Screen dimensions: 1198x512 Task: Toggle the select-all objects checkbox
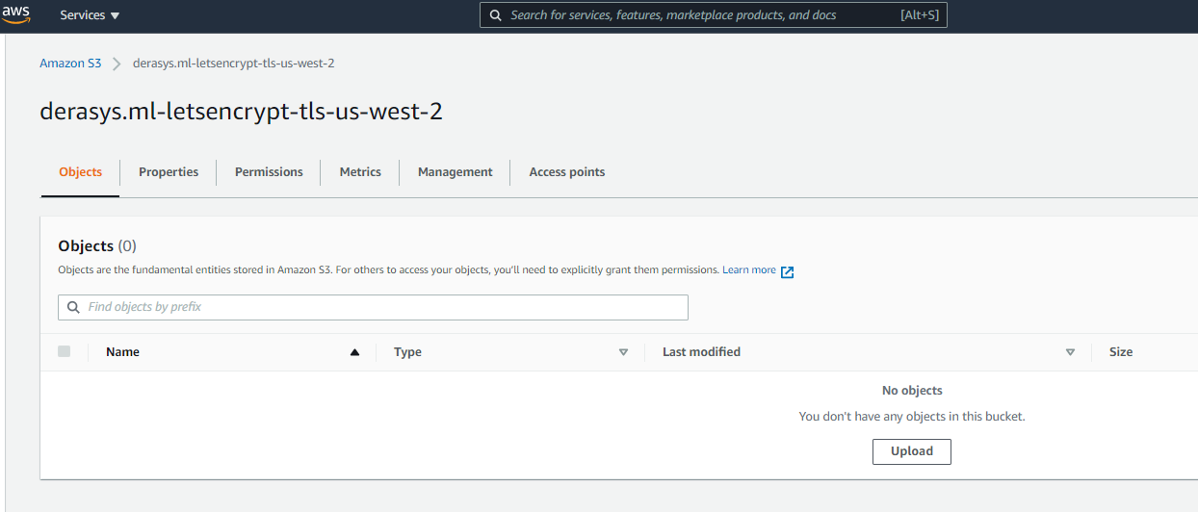(65, 351)
